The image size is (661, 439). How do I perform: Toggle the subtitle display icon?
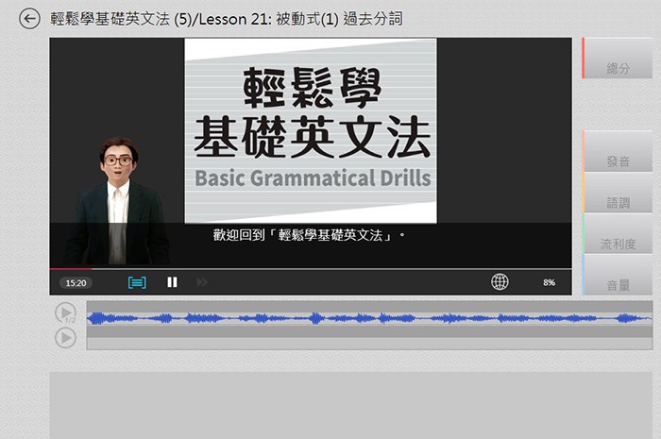137,282
